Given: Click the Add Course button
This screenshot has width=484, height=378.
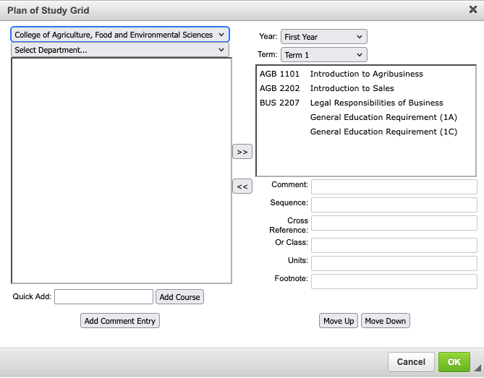Looking at the screenshot, I should 179,297.
